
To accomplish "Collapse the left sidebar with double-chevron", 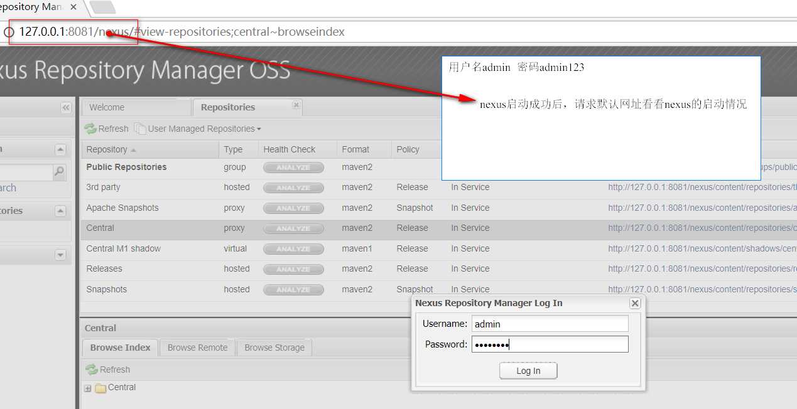I will pyautogui.click(x=66, y=107).
